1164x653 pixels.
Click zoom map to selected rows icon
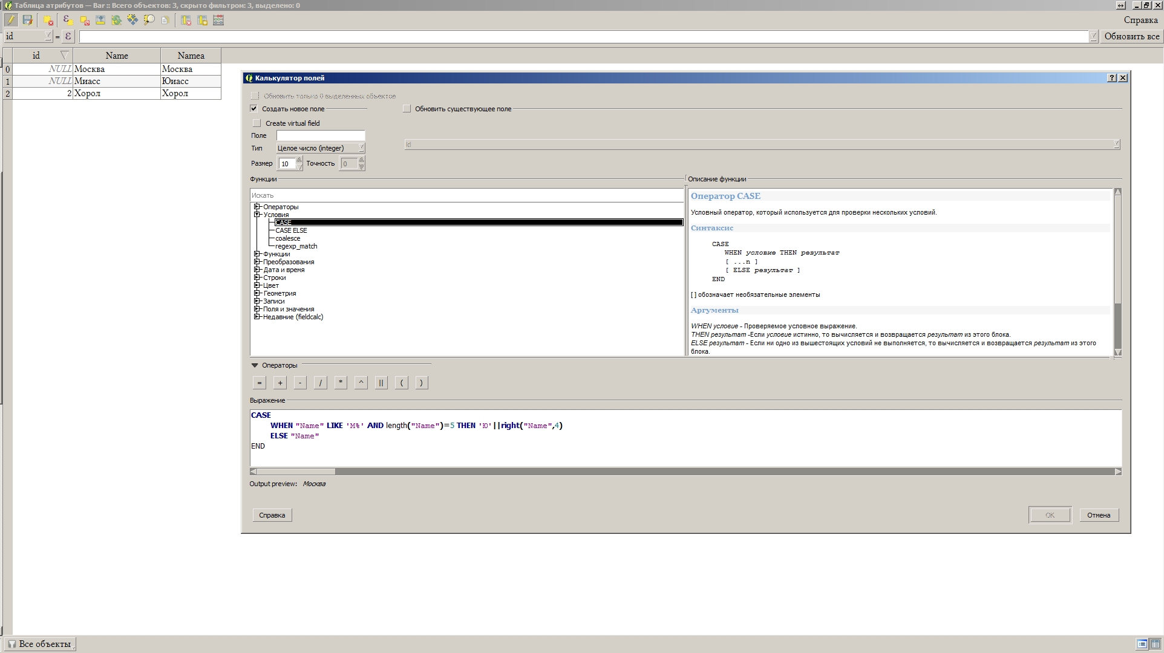(x=149, y=20)
